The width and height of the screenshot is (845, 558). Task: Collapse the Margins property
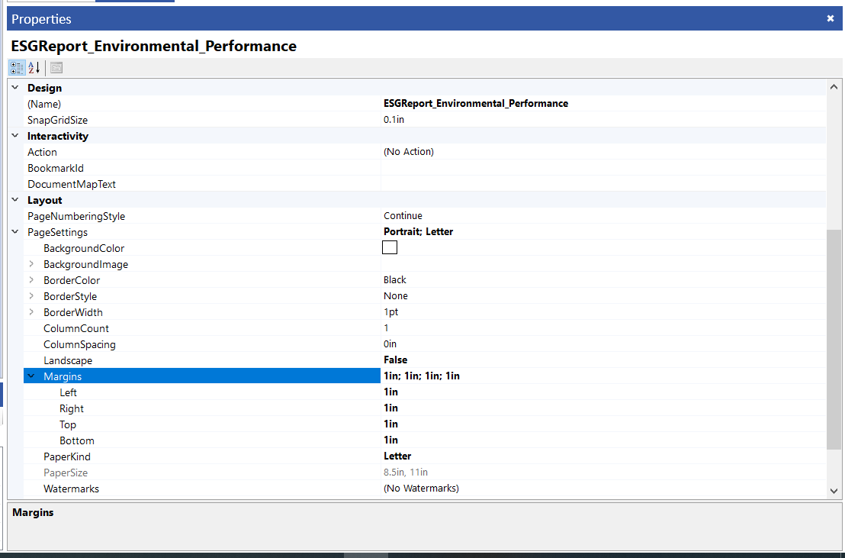tap(31, 376)
